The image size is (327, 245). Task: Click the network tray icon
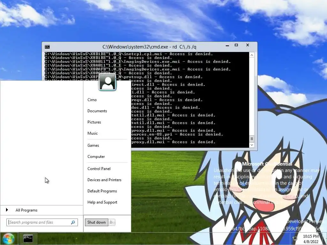(x=295, y=239)
